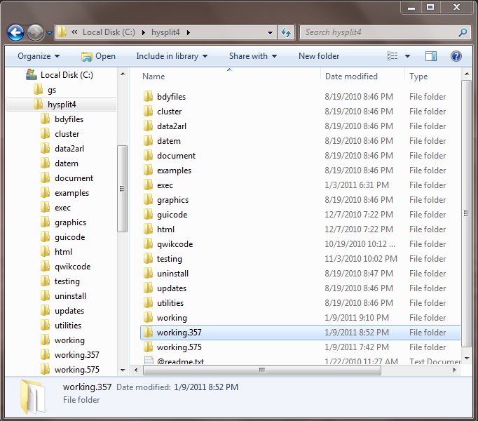The height and width of the screenshot is (421, 478).
Task: Click the Refresh button next to address bar
Action: coord(286,32)
